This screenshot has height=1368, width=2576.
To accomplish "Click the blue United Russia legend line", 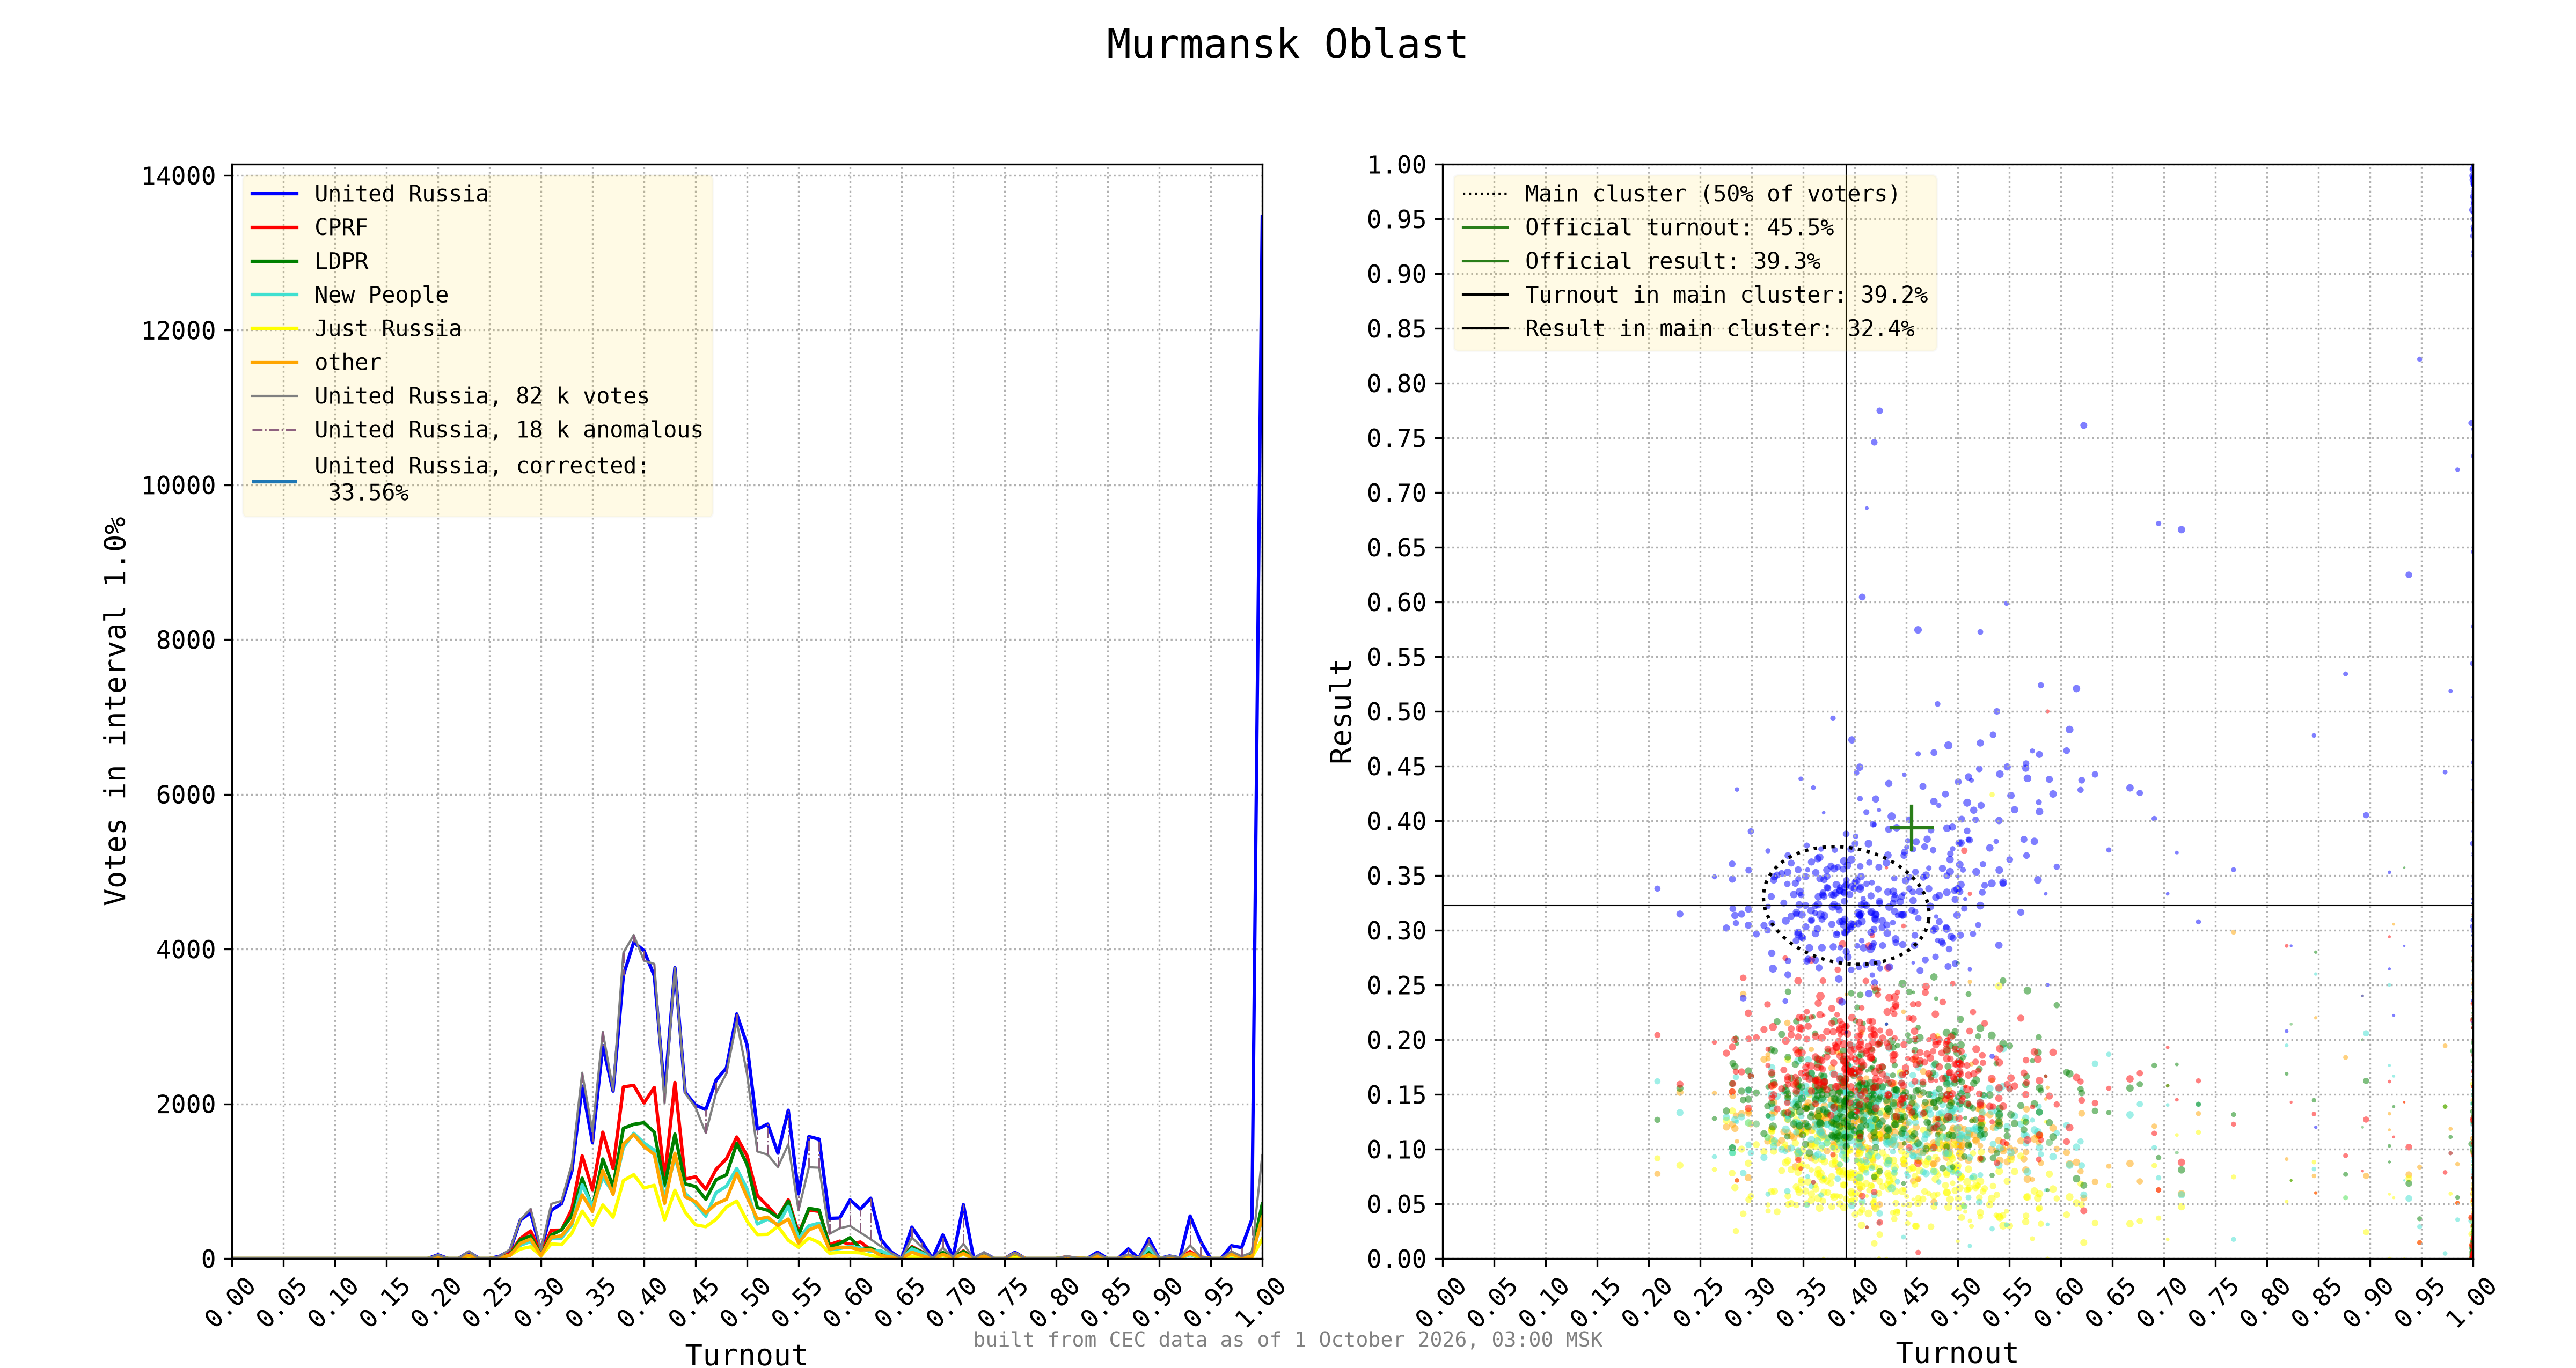I will 274,194.
